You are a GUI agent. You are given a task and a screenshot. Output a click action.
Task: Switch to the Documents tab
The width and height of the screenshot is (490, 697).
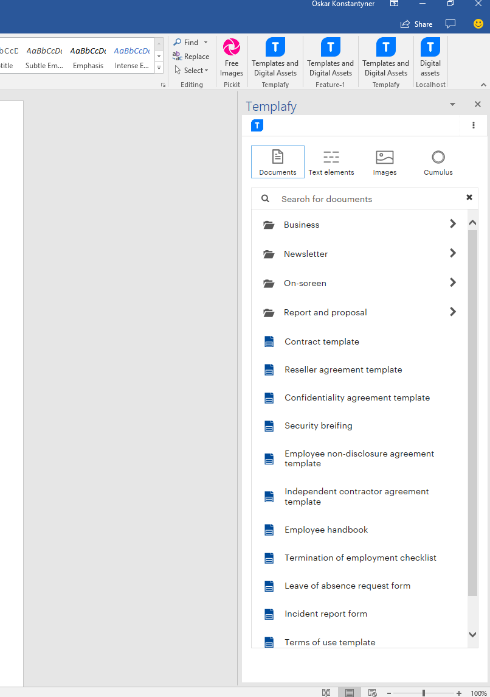pyautogui.click(x=278, y=162)
